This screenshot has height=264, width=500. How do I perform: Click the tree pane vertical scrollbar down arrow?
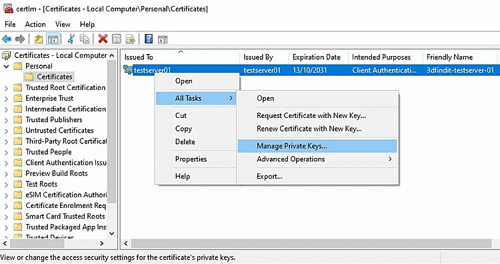coord(111,233)
